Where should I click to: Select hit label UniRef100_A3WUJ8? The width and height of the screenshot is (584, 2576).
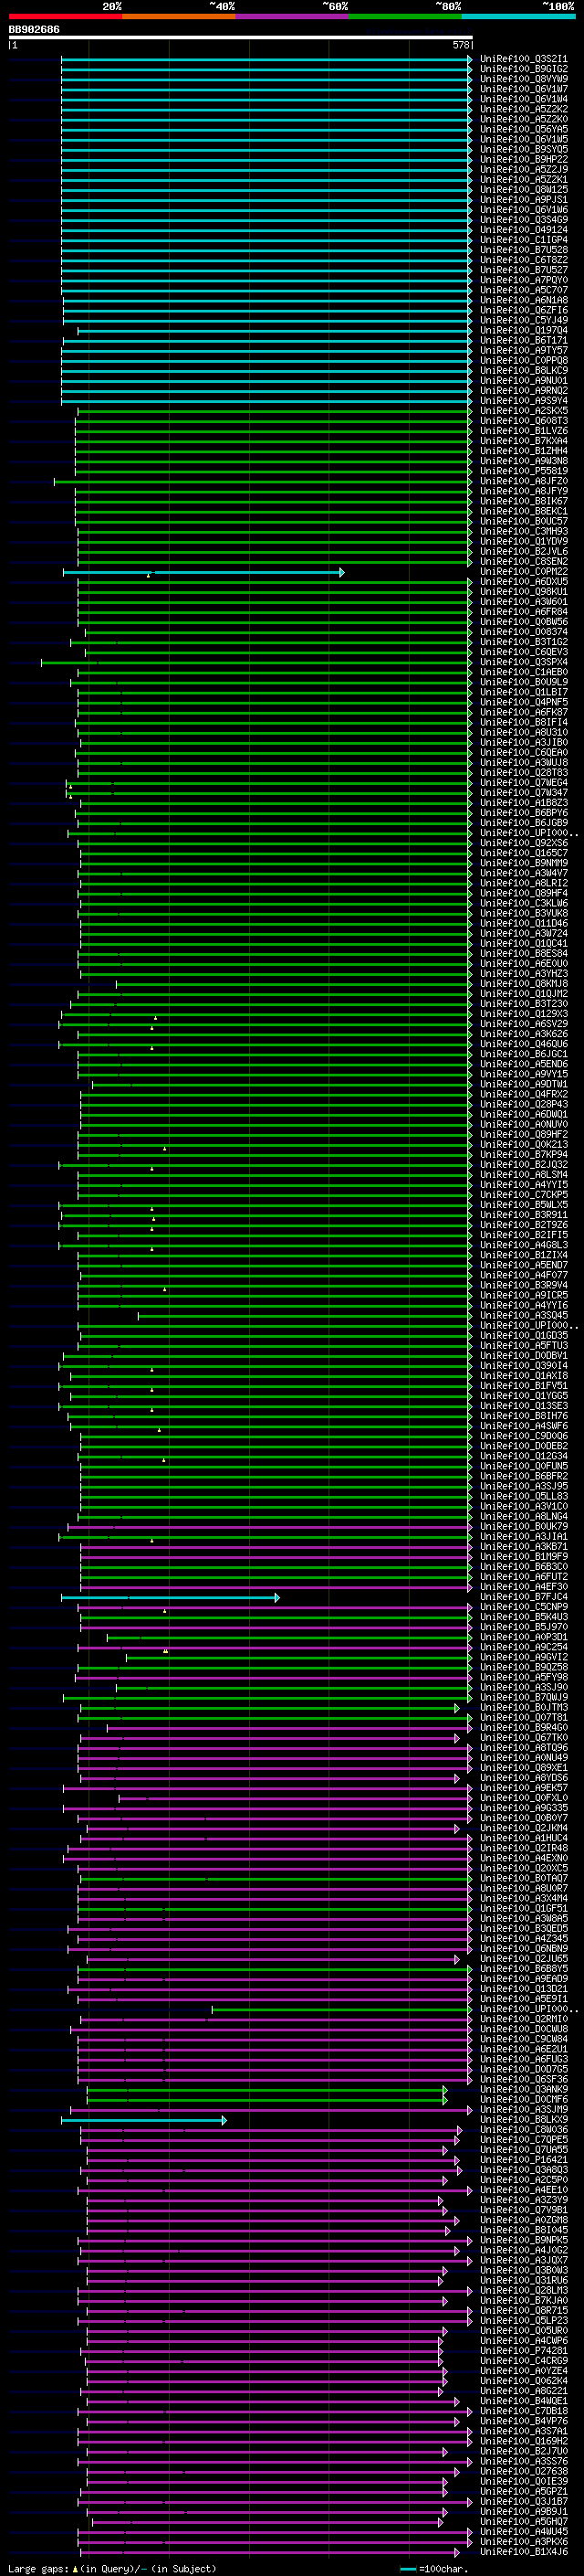[x=524, y=763]
